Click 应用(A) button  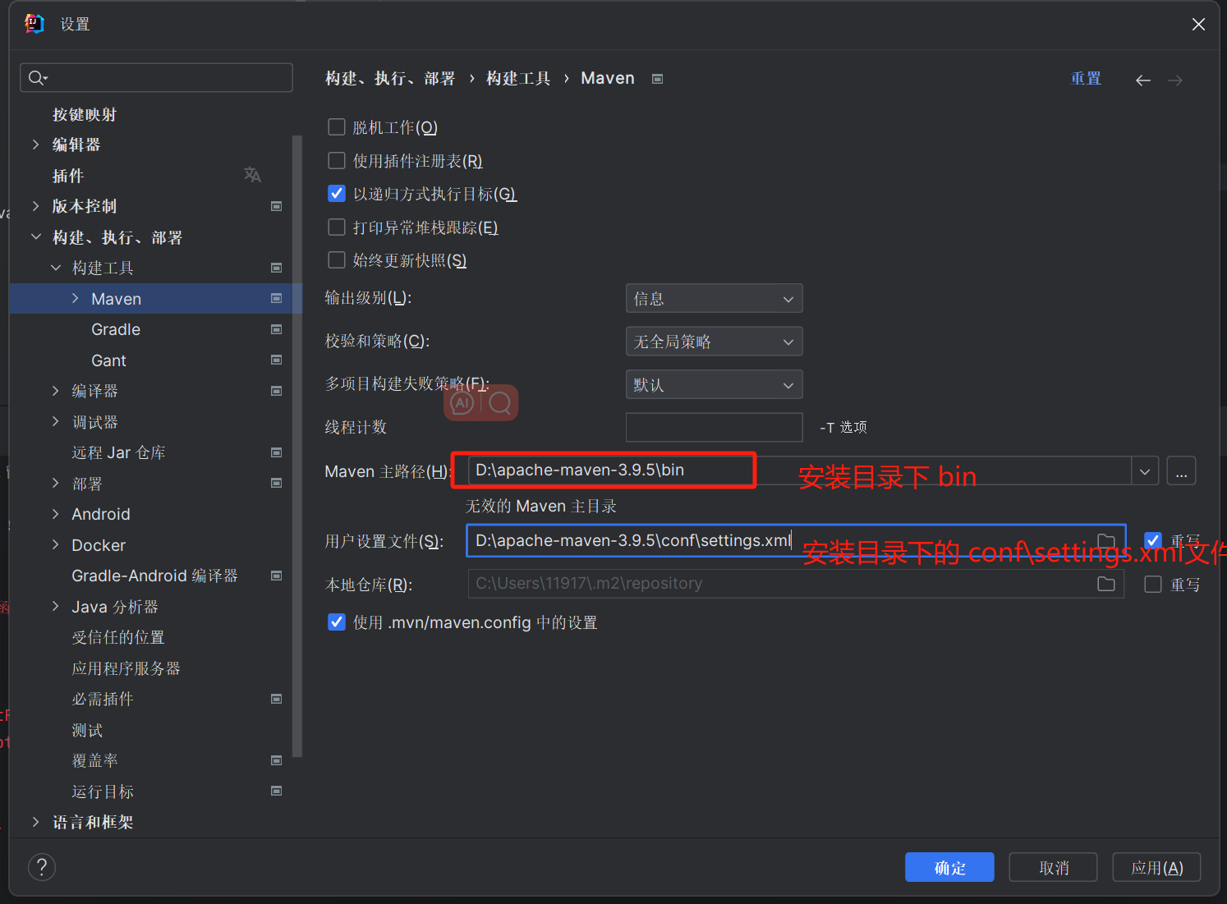click(x=1156, y=867)
